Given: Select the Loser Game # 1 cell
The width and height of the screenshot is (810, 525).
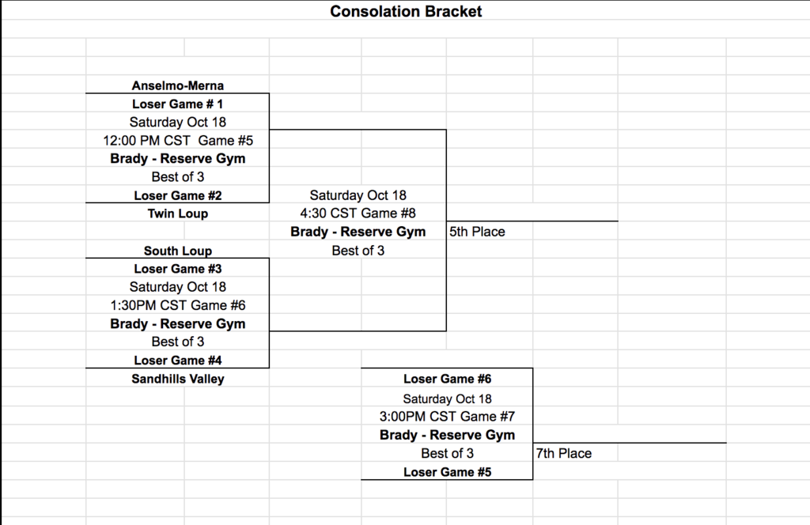Looking at the screenshot, I should [x=178, y=104].
